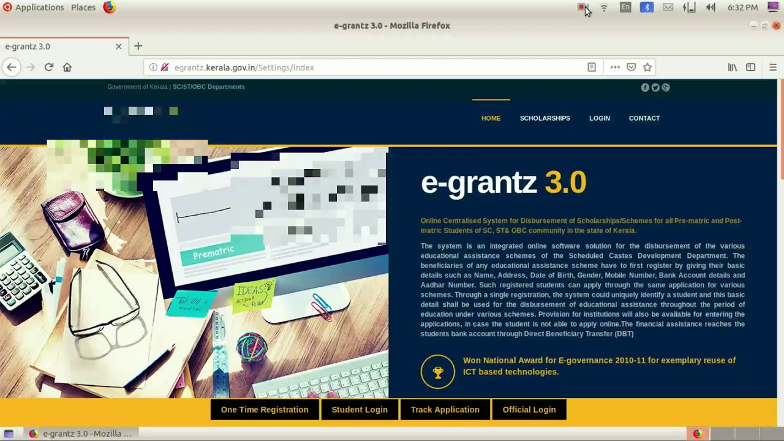Open the CONTACT navigation item

click(x=644, y=118)
